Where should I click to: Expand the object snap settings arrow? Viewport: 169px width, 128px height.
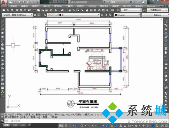point(104,126)
